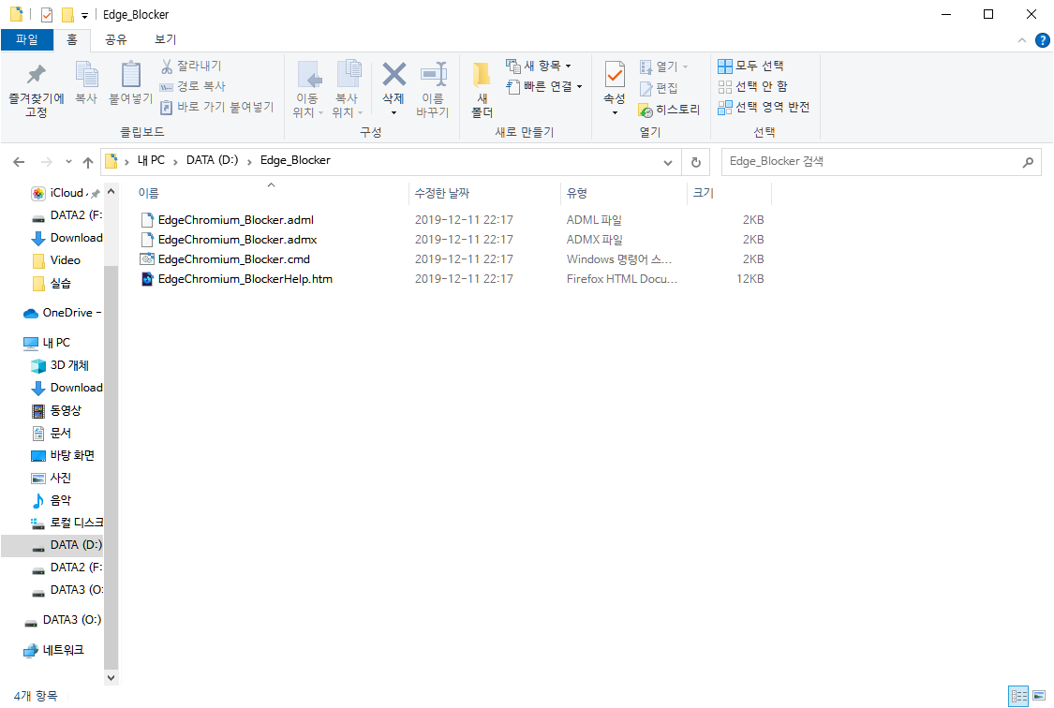This screenshot has width=1054, height=708.
Task: Switch to Details view in the status bar
Action: (x=1019, y=697)
